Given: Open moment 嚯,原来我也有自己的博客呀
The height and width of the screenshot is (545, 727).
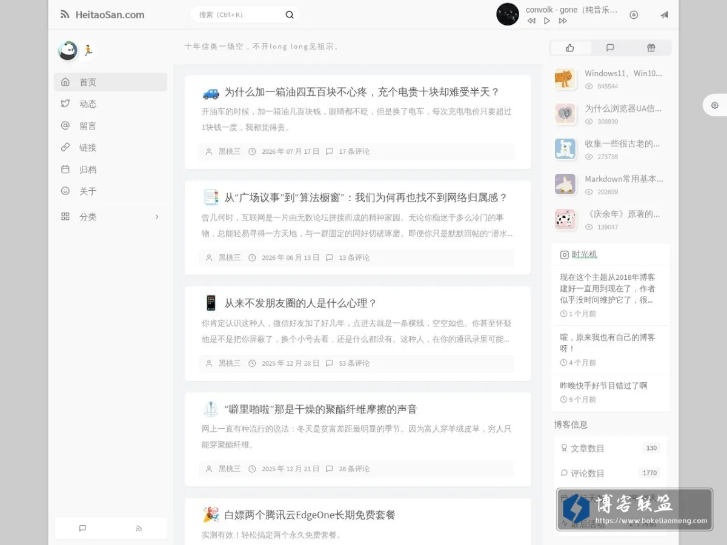Looking at the screenshot, I should pyautogui.click(x=608, y=343).
